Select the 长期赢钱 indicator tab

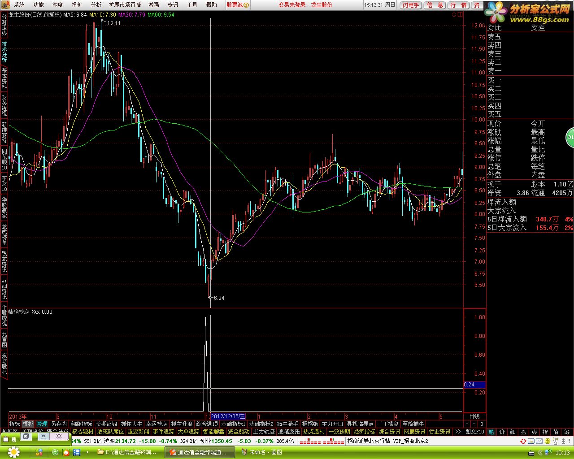coord(106,424)
